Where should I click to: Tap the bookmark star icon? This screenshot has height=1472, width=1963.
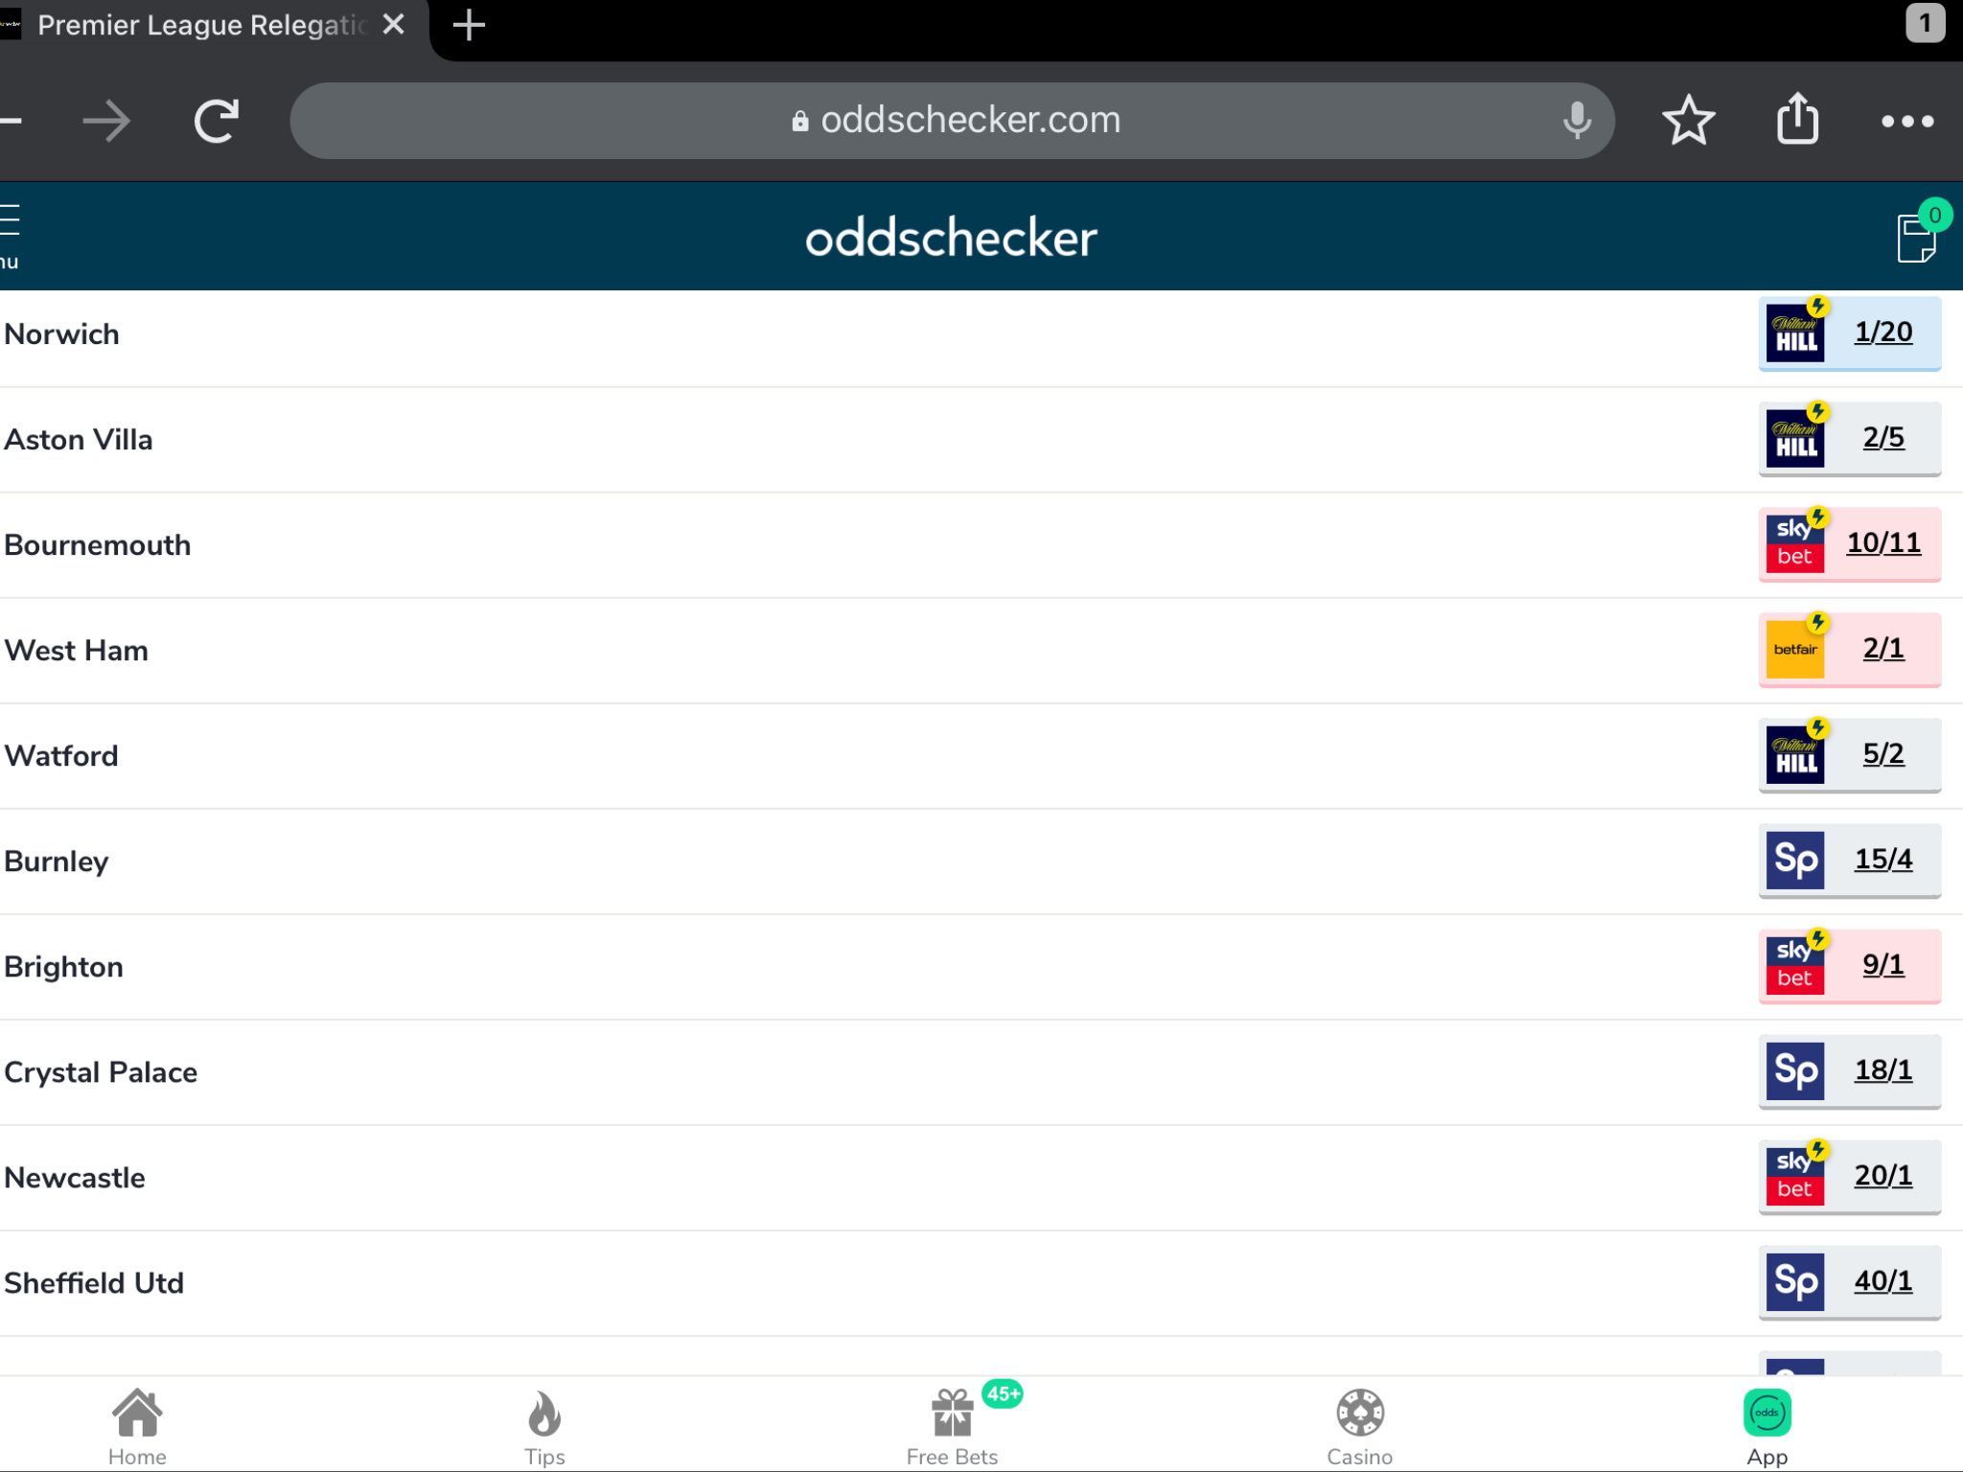point(1688,121)
